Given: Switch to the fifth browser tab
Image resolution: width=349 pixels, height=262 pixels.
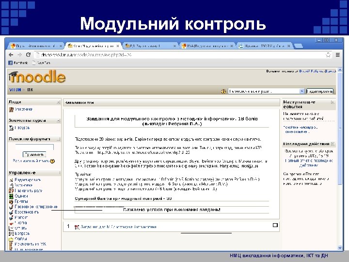Looking at the screenshot, I should pos(265,46).
